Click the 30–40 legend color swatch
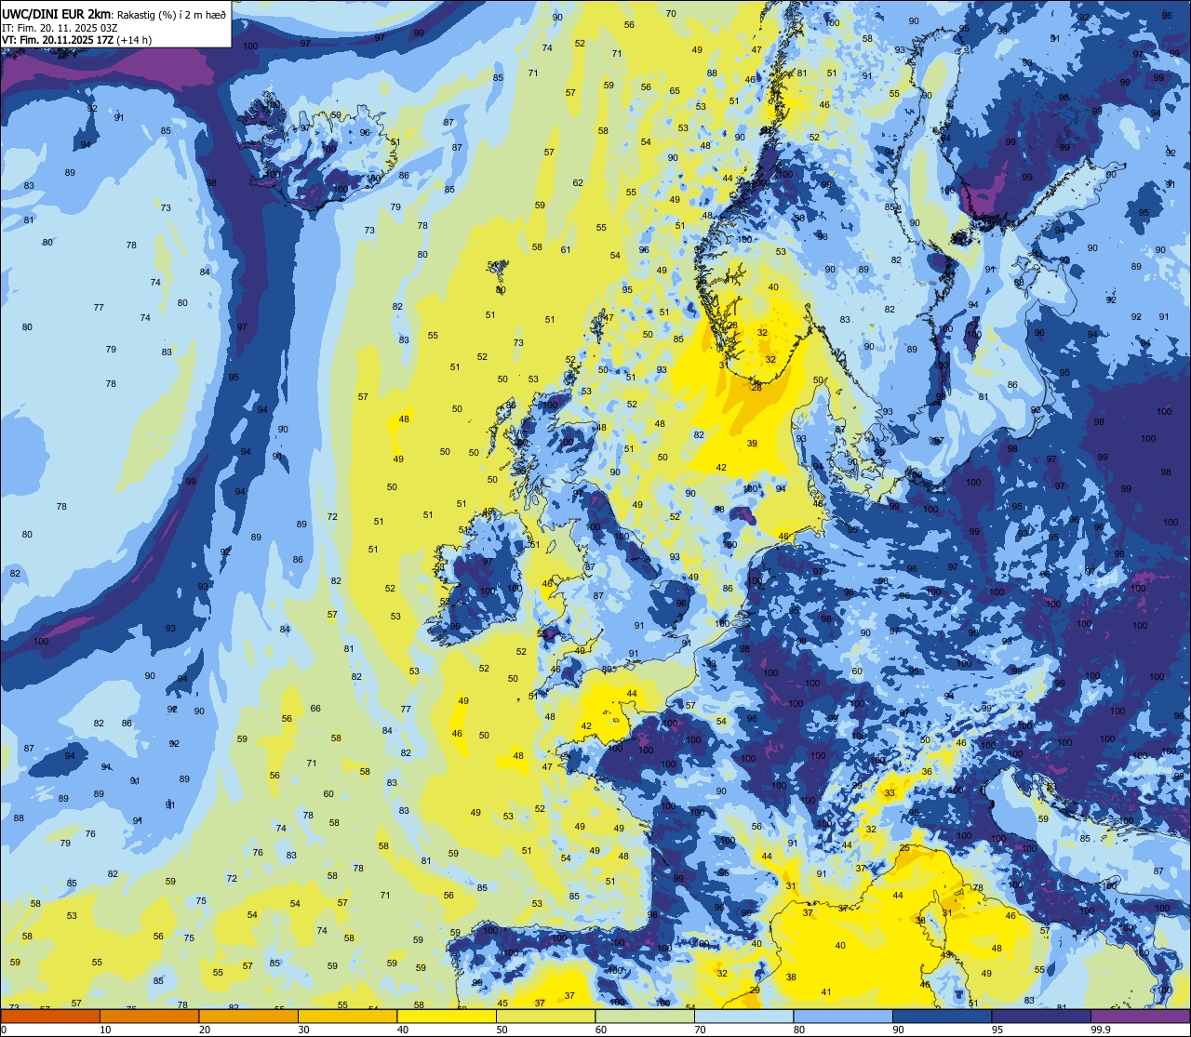Image resolution: width=1191 pixels, height=1037 pixels. coord(347,1017)
